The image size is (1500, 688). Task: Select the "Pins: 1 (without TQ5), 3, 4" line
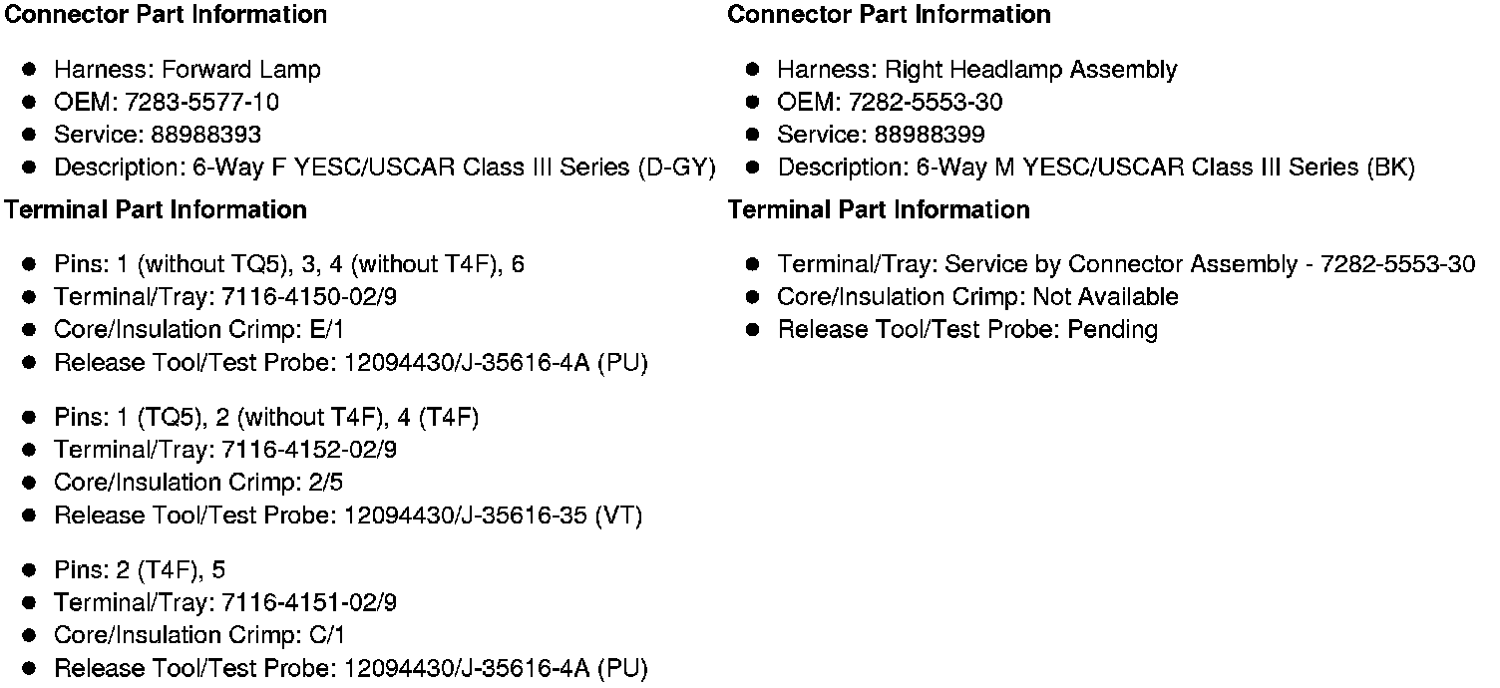click(x=289, y=264)
